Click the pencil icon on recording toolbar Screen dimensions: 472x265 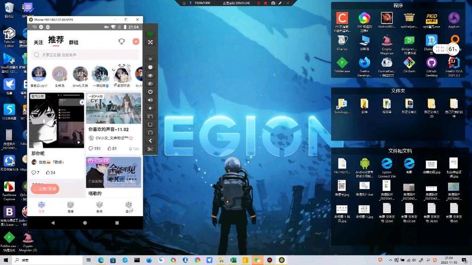click(x=280, y=3)
